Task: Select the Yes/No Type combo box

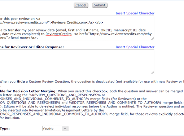Action: pyautogui.click(x=56, y=129)
